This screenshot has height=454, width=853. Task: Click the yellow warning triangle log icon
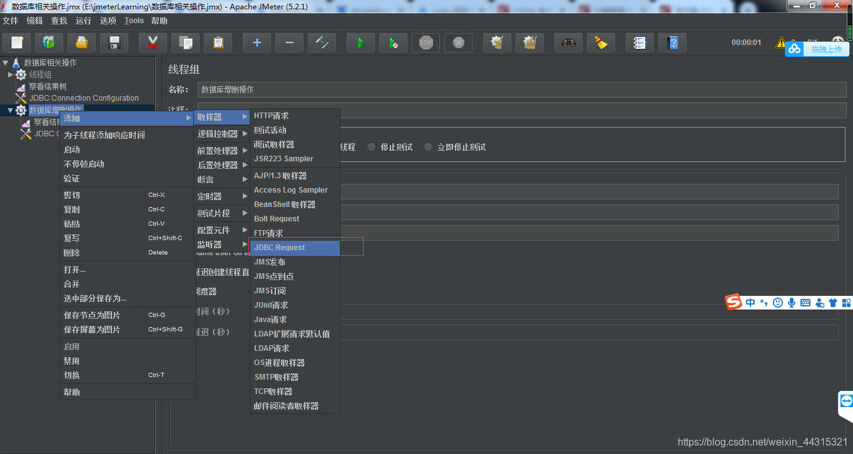coord(780,43)
